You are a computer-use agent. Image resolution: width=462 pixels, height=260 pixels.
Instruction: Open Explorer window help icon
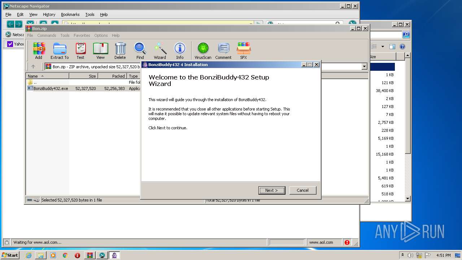tap(402, 47)
